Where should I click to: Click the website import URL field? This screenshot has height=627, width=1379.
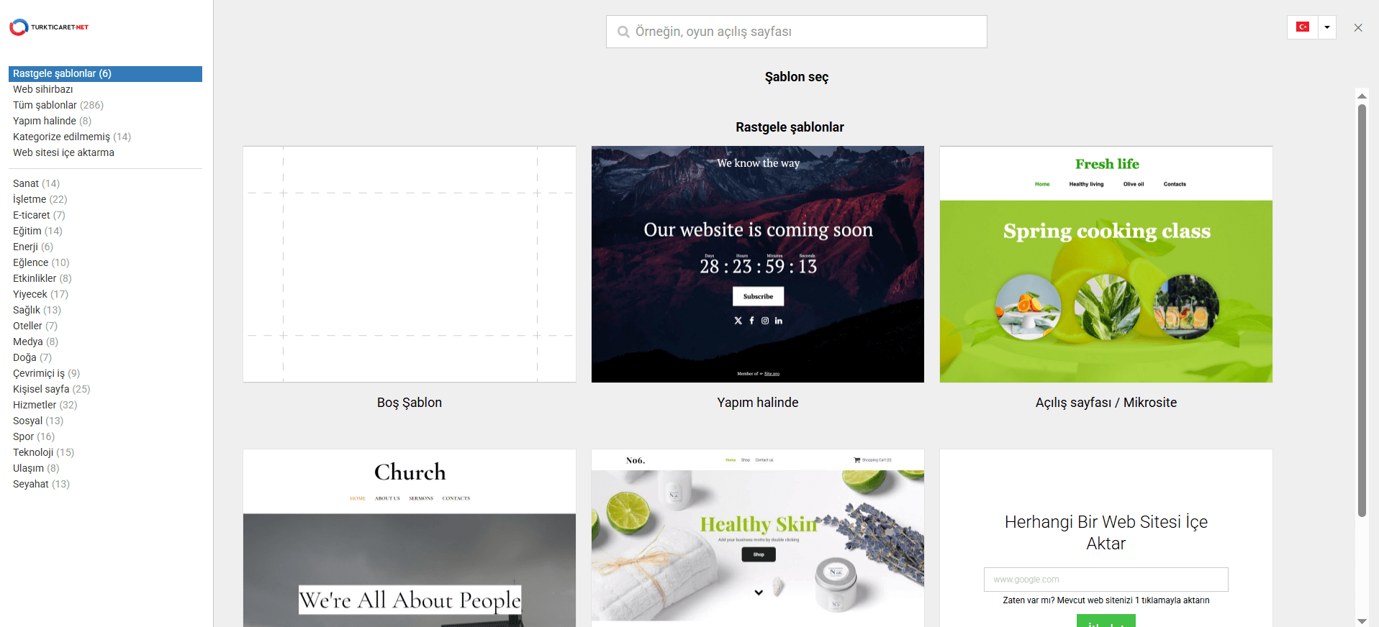1106,580
